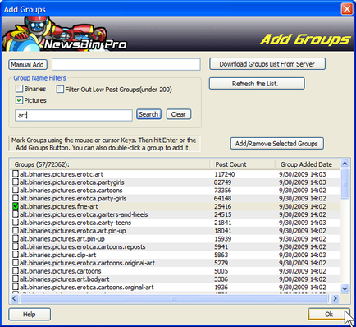Viewport: 356px width, 327px height.
Task: Check alt.binaries.pictures.erotica.cartoons.reposts checkbox
Action: 16,246
